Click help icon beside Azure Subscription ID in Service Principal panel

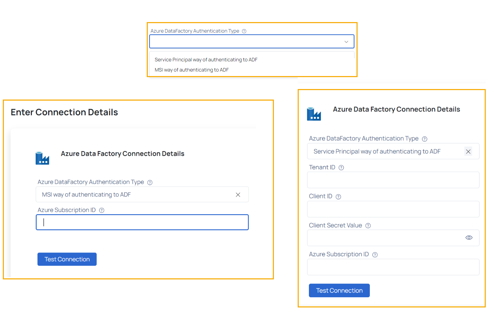375,255
